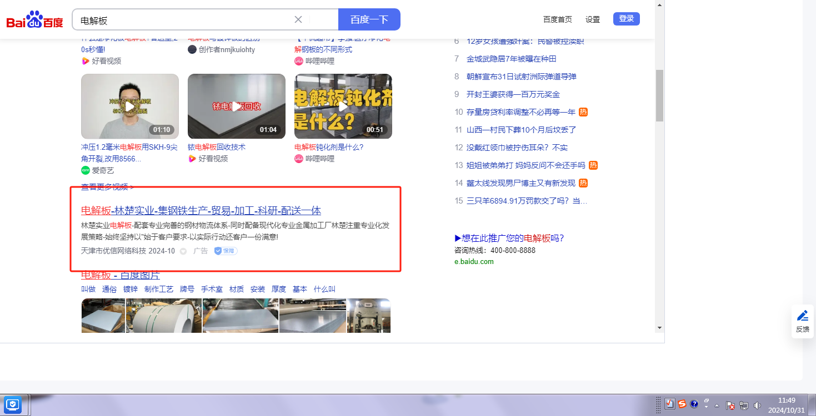Image resolution: width=816 pixels, height=416 pixels.
Task: Select the 制作工艺 image filter tag
Action: (159, 290)
